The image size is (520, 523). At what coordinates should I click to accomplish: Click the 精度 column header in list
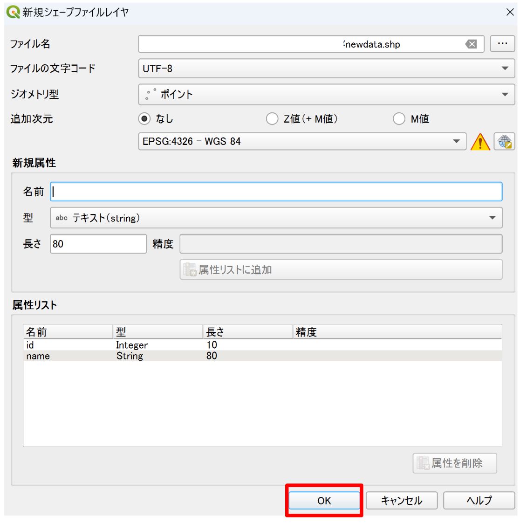click(397, 332)
